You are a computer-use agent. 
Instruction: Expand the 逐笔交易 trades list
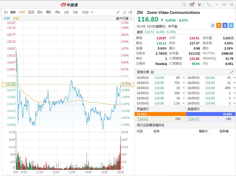coord(232,72)
